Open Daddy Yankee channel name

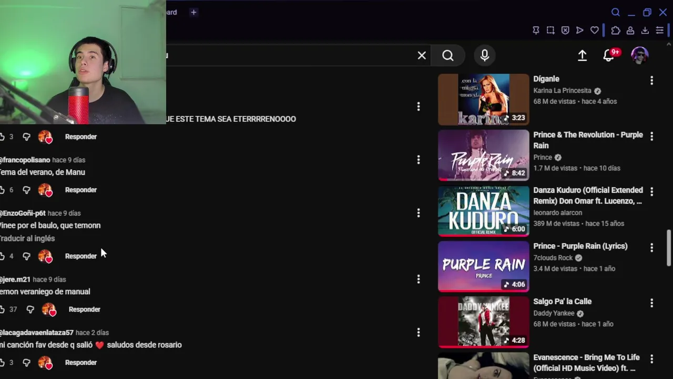coord(554,313)
